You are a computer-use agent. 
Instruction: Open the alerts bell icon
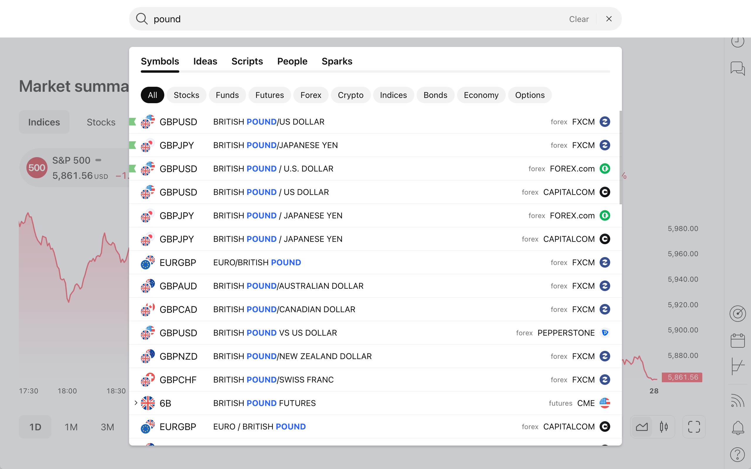pyautogui.click(x=737, y=428)
